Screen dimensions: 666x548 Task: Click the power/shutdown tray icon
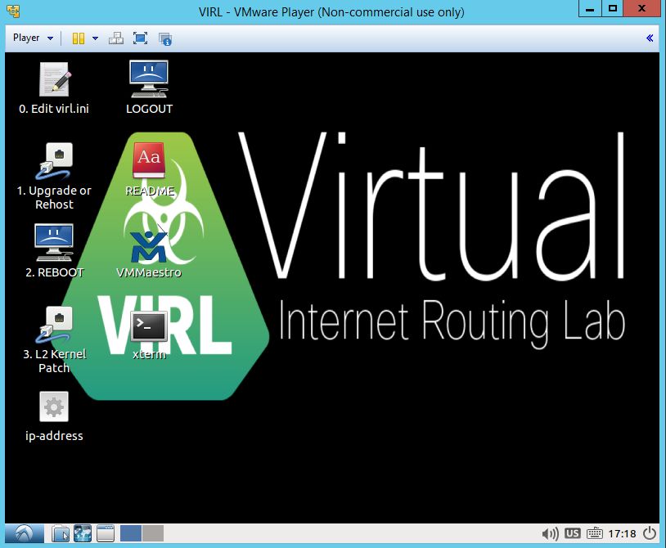[x=650, y=533]
